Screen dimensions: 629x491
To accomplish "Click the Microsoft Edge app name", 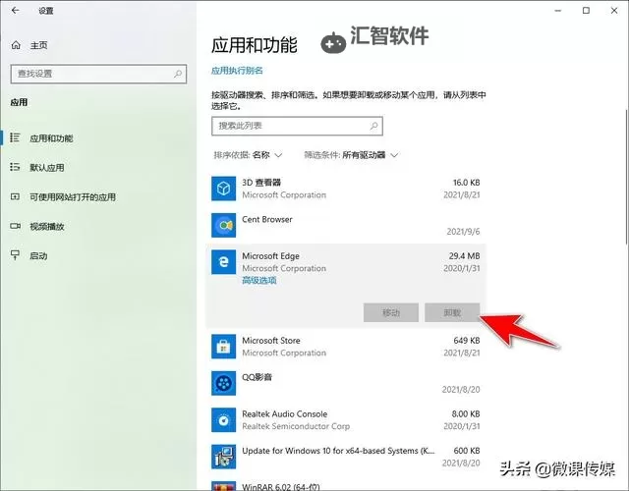I will point(271,255).
